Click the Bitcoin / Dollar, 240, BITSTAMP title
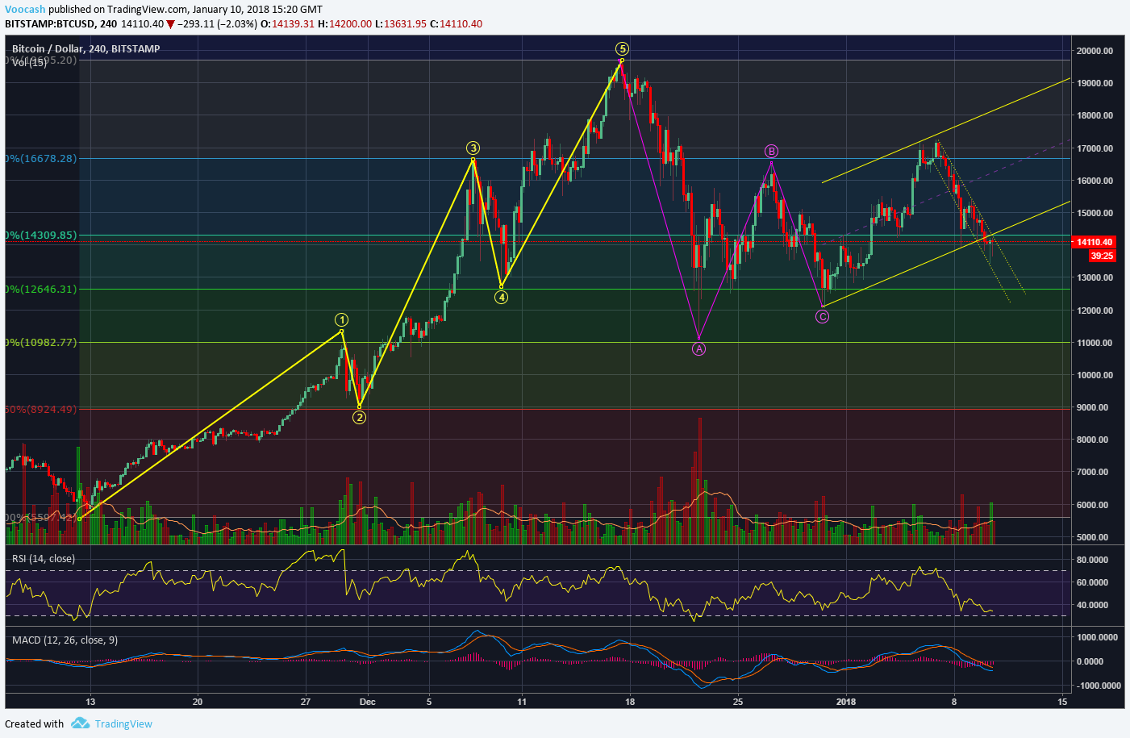Screen dimensions: 1130x738 pos(85,48)
